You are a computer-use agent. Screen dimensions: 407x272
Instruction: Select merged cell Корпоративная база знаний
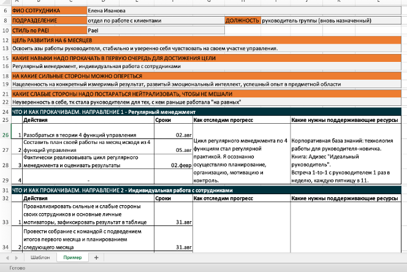346,154
